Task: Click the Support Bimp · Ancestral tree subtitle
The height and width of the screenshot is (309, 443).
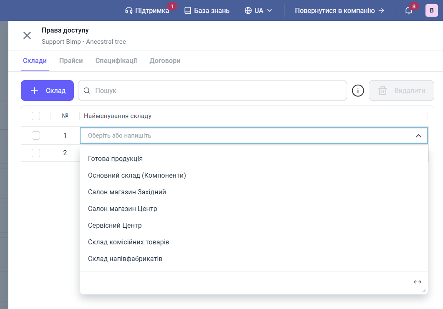Action: point(84,42)
